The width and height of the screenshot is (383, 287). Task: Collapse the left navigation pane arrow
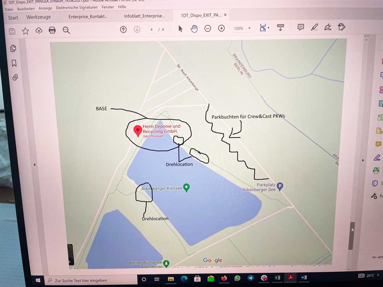pos(34,165)
